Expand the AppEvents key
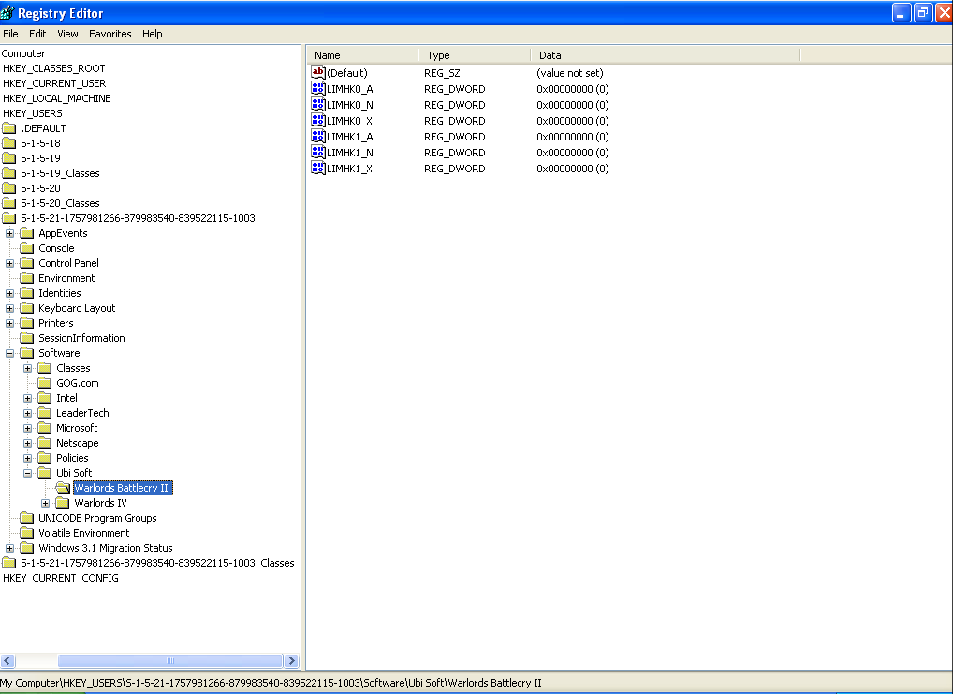This screenshot has width=953, height=694. [x=9, y=233]
